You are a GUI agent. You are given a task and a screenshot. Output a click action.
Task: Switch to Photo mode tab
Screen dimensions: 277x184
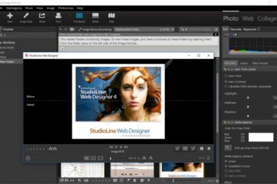click(231, 18)
